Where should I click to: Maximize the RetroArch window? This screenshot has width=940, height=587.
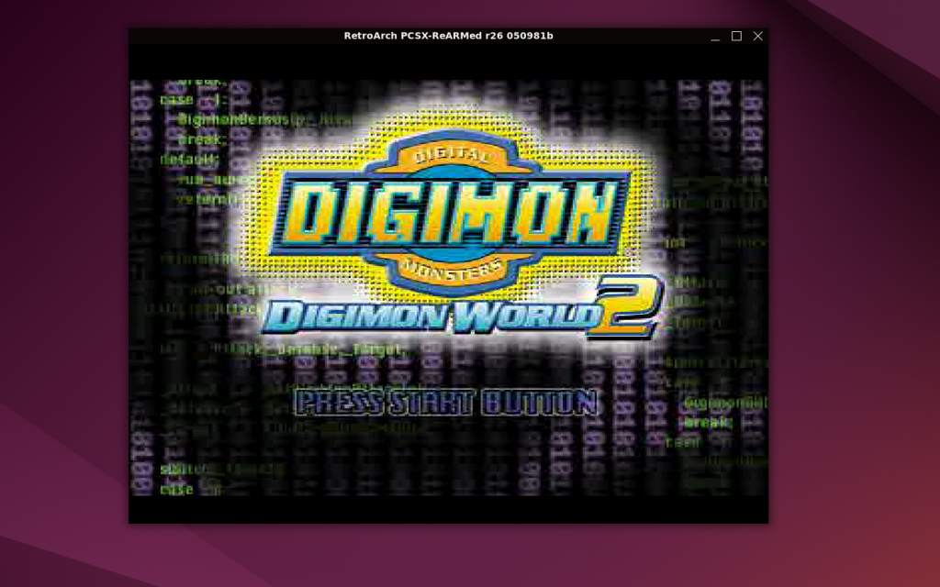point(737,36)
